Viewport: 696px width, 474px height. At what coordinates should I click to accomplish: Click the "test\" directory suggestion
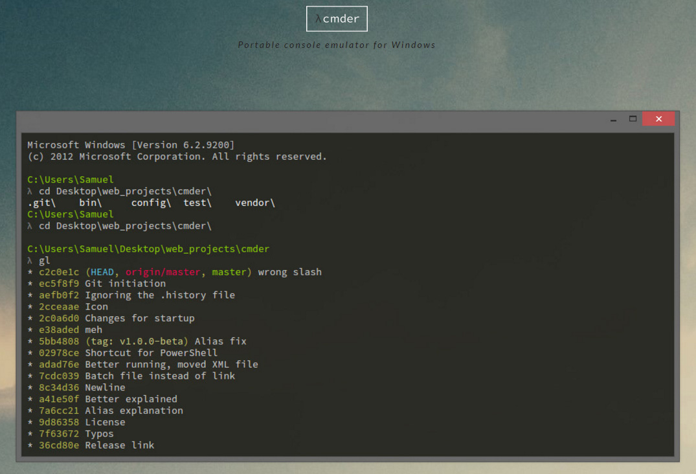[197, 203]
